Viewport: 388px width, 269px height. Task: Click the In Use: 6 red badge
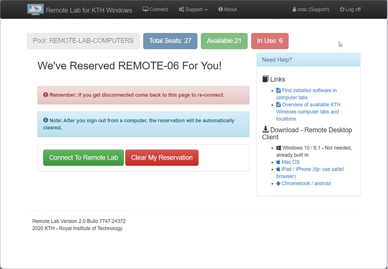click(270, 41)
